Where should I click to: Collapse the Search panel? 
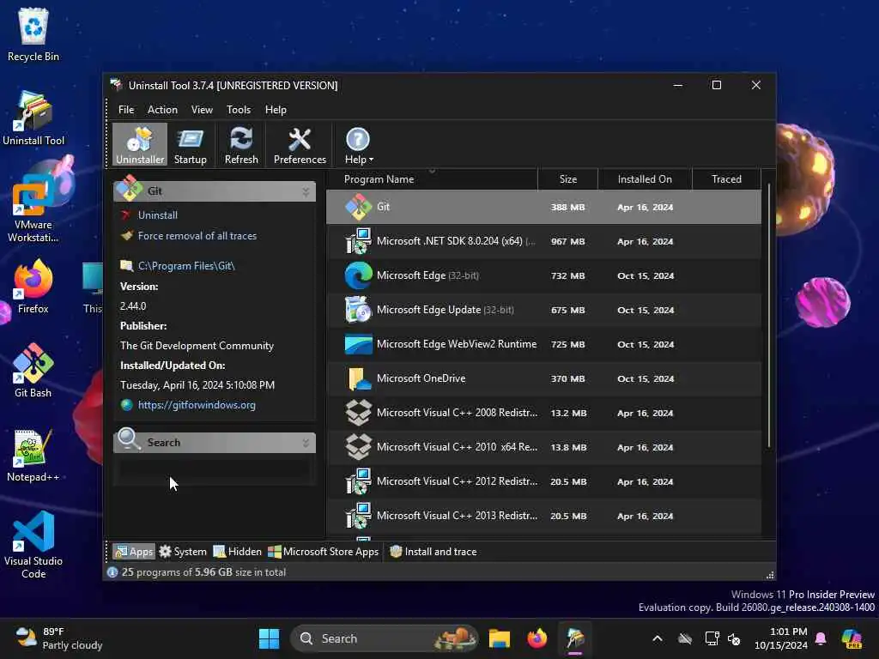coord(306,444)
